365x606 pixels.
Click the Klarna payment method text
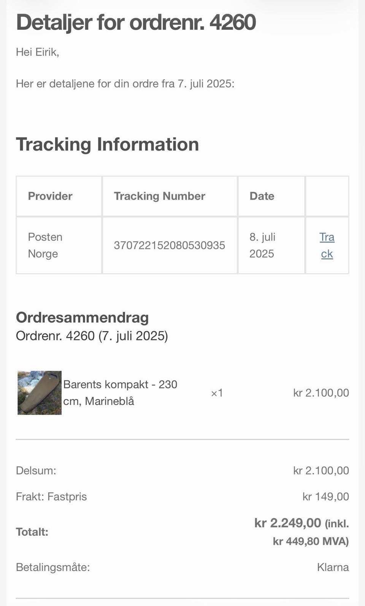pos(333,567)
